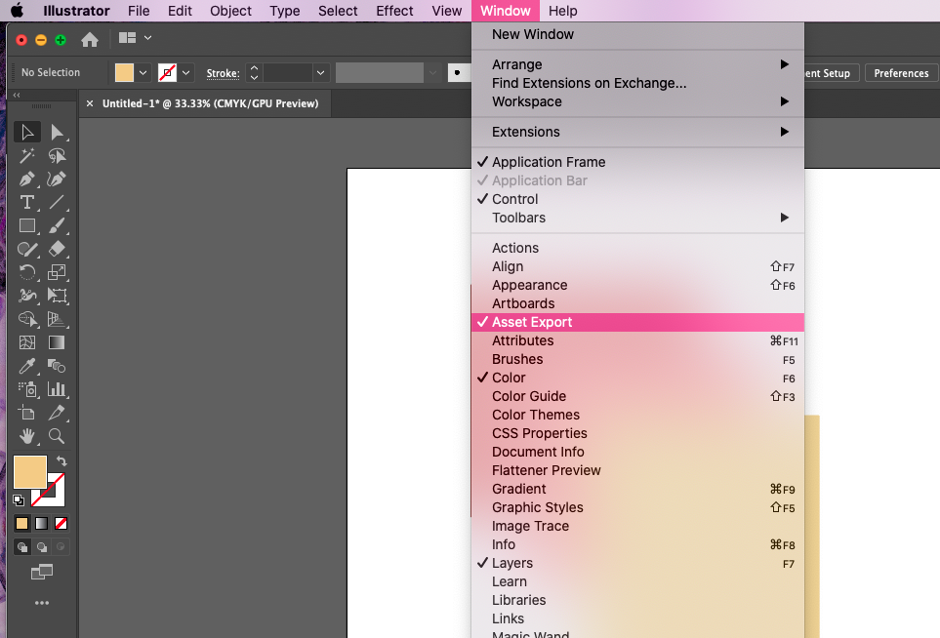Expand the Extensions submenu
The height and width of the screenshot is (638, 940).
click(x=637, y=132)
